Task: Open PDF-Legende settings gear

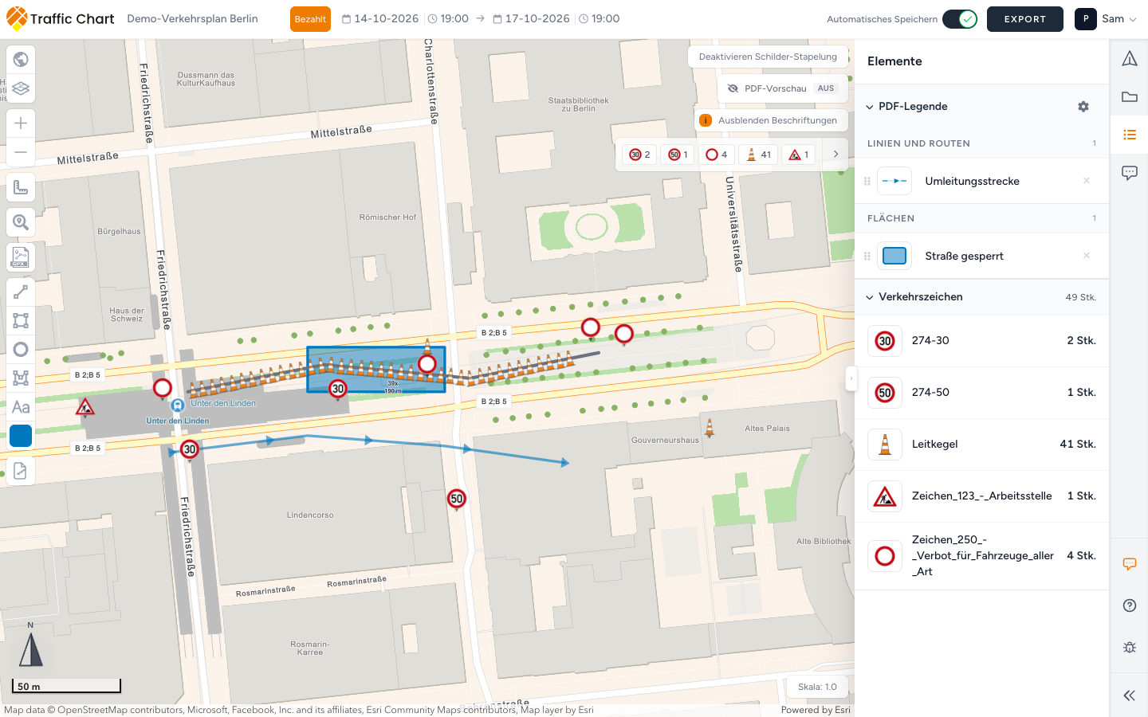Action: tap(1083, 107)
